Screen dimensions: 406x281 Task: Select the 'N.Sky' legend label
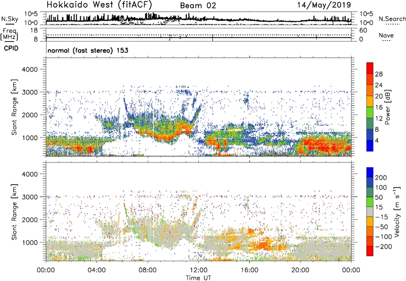(x=10, y=19)
